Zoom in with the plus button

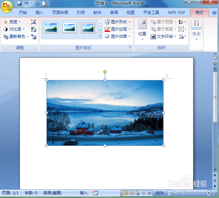[x=209, y=193]
